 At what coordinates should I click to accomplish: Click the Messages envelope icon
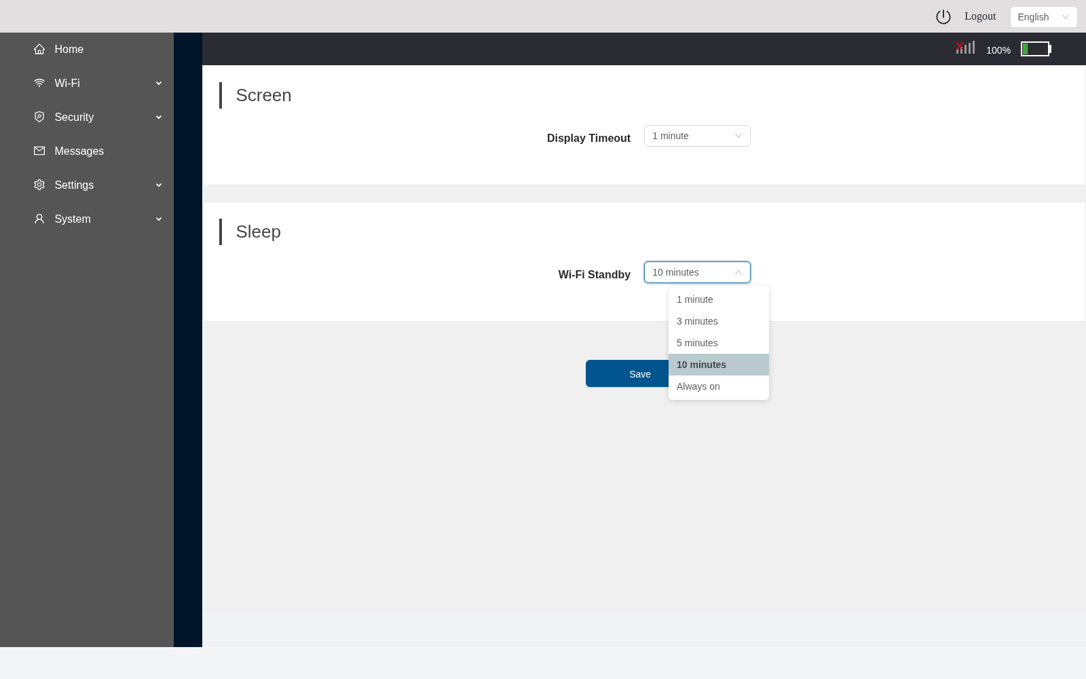pos(39,151)
